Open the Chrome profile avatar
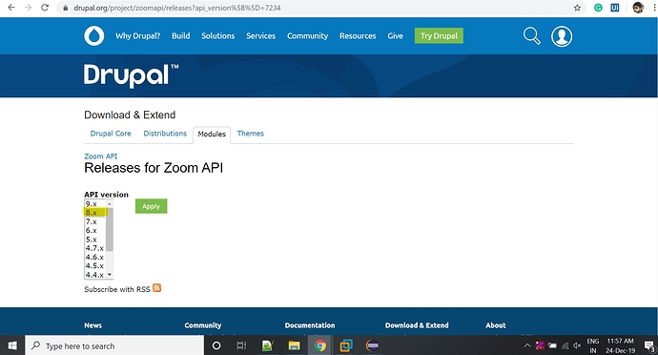This screenshot has width=658, height=355. point(638,8)
